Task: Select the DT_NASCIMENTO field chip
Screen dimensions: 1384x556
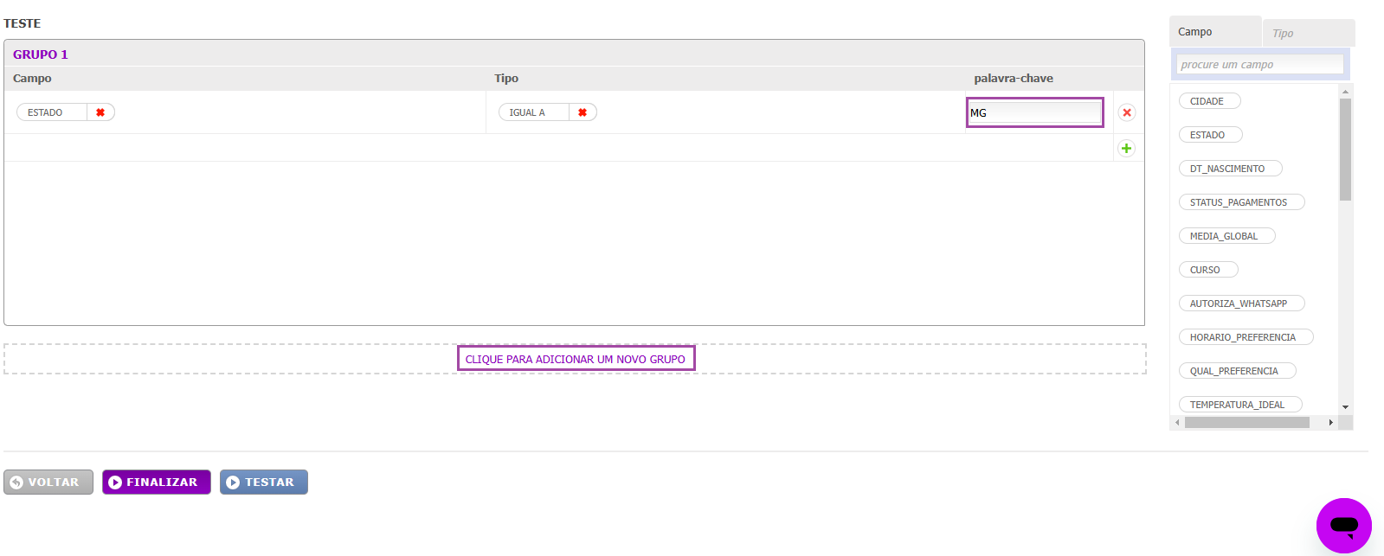Action: 1230,169
